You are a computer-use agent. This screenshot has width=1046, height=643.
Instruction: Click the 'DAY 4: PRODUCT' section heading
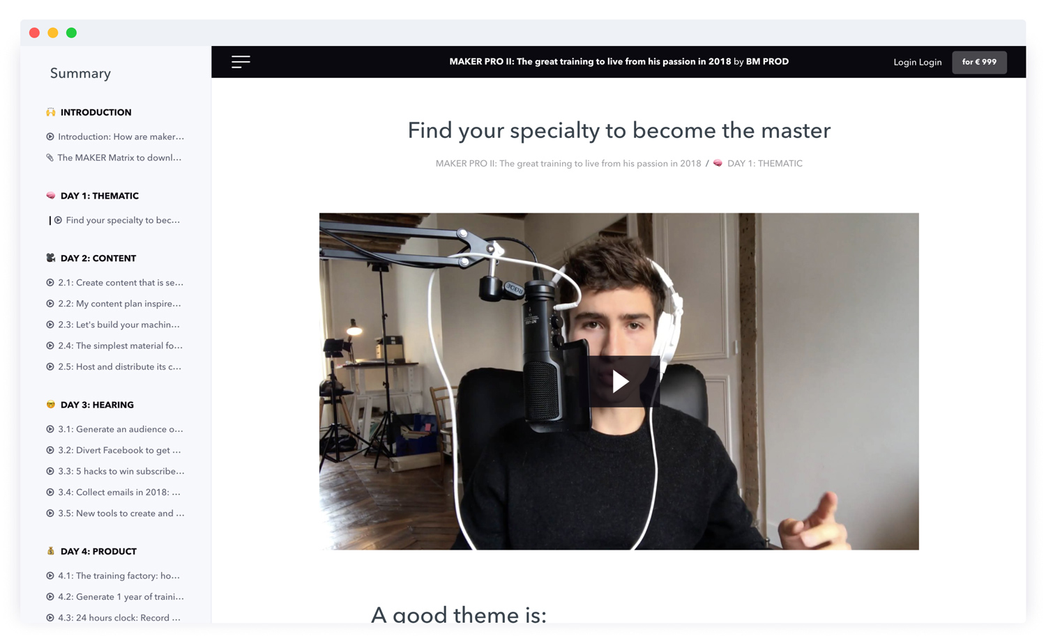pyautogui.click(x=98, y=551)
